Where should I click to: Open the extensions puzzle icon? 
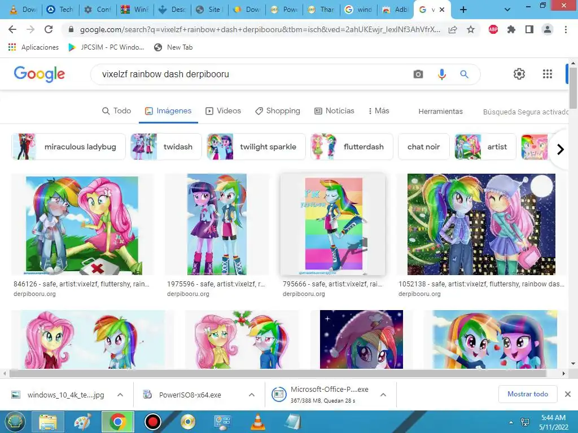point(511,29)
